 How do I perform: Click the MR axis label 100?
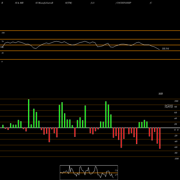pos(176,101)
